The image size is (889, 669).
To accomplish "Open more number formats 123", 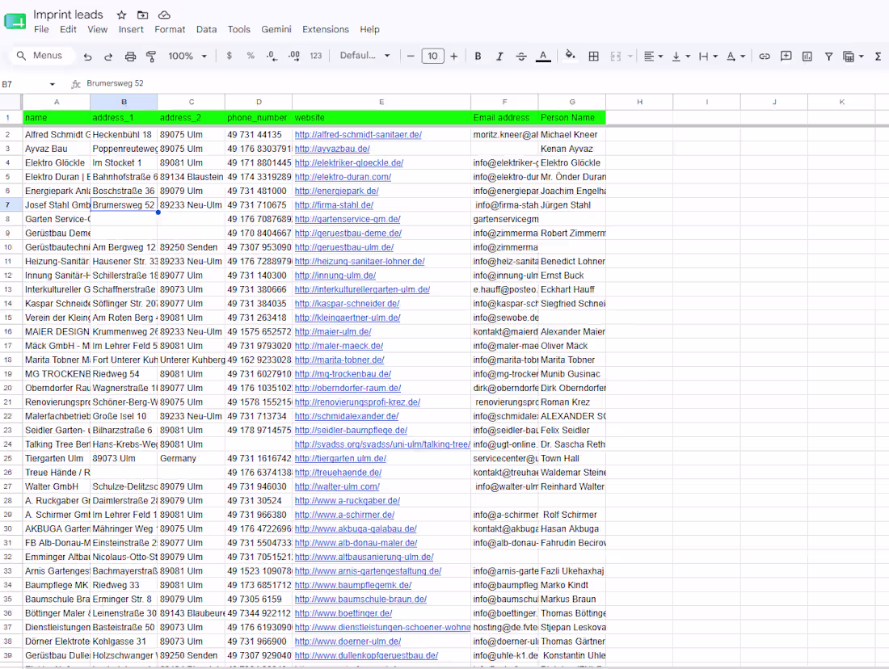I will pos(316,56).
